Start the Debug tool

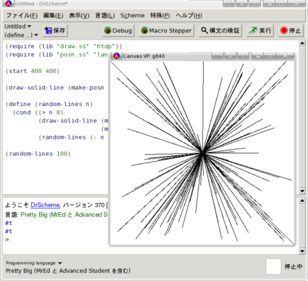[118, 31]
